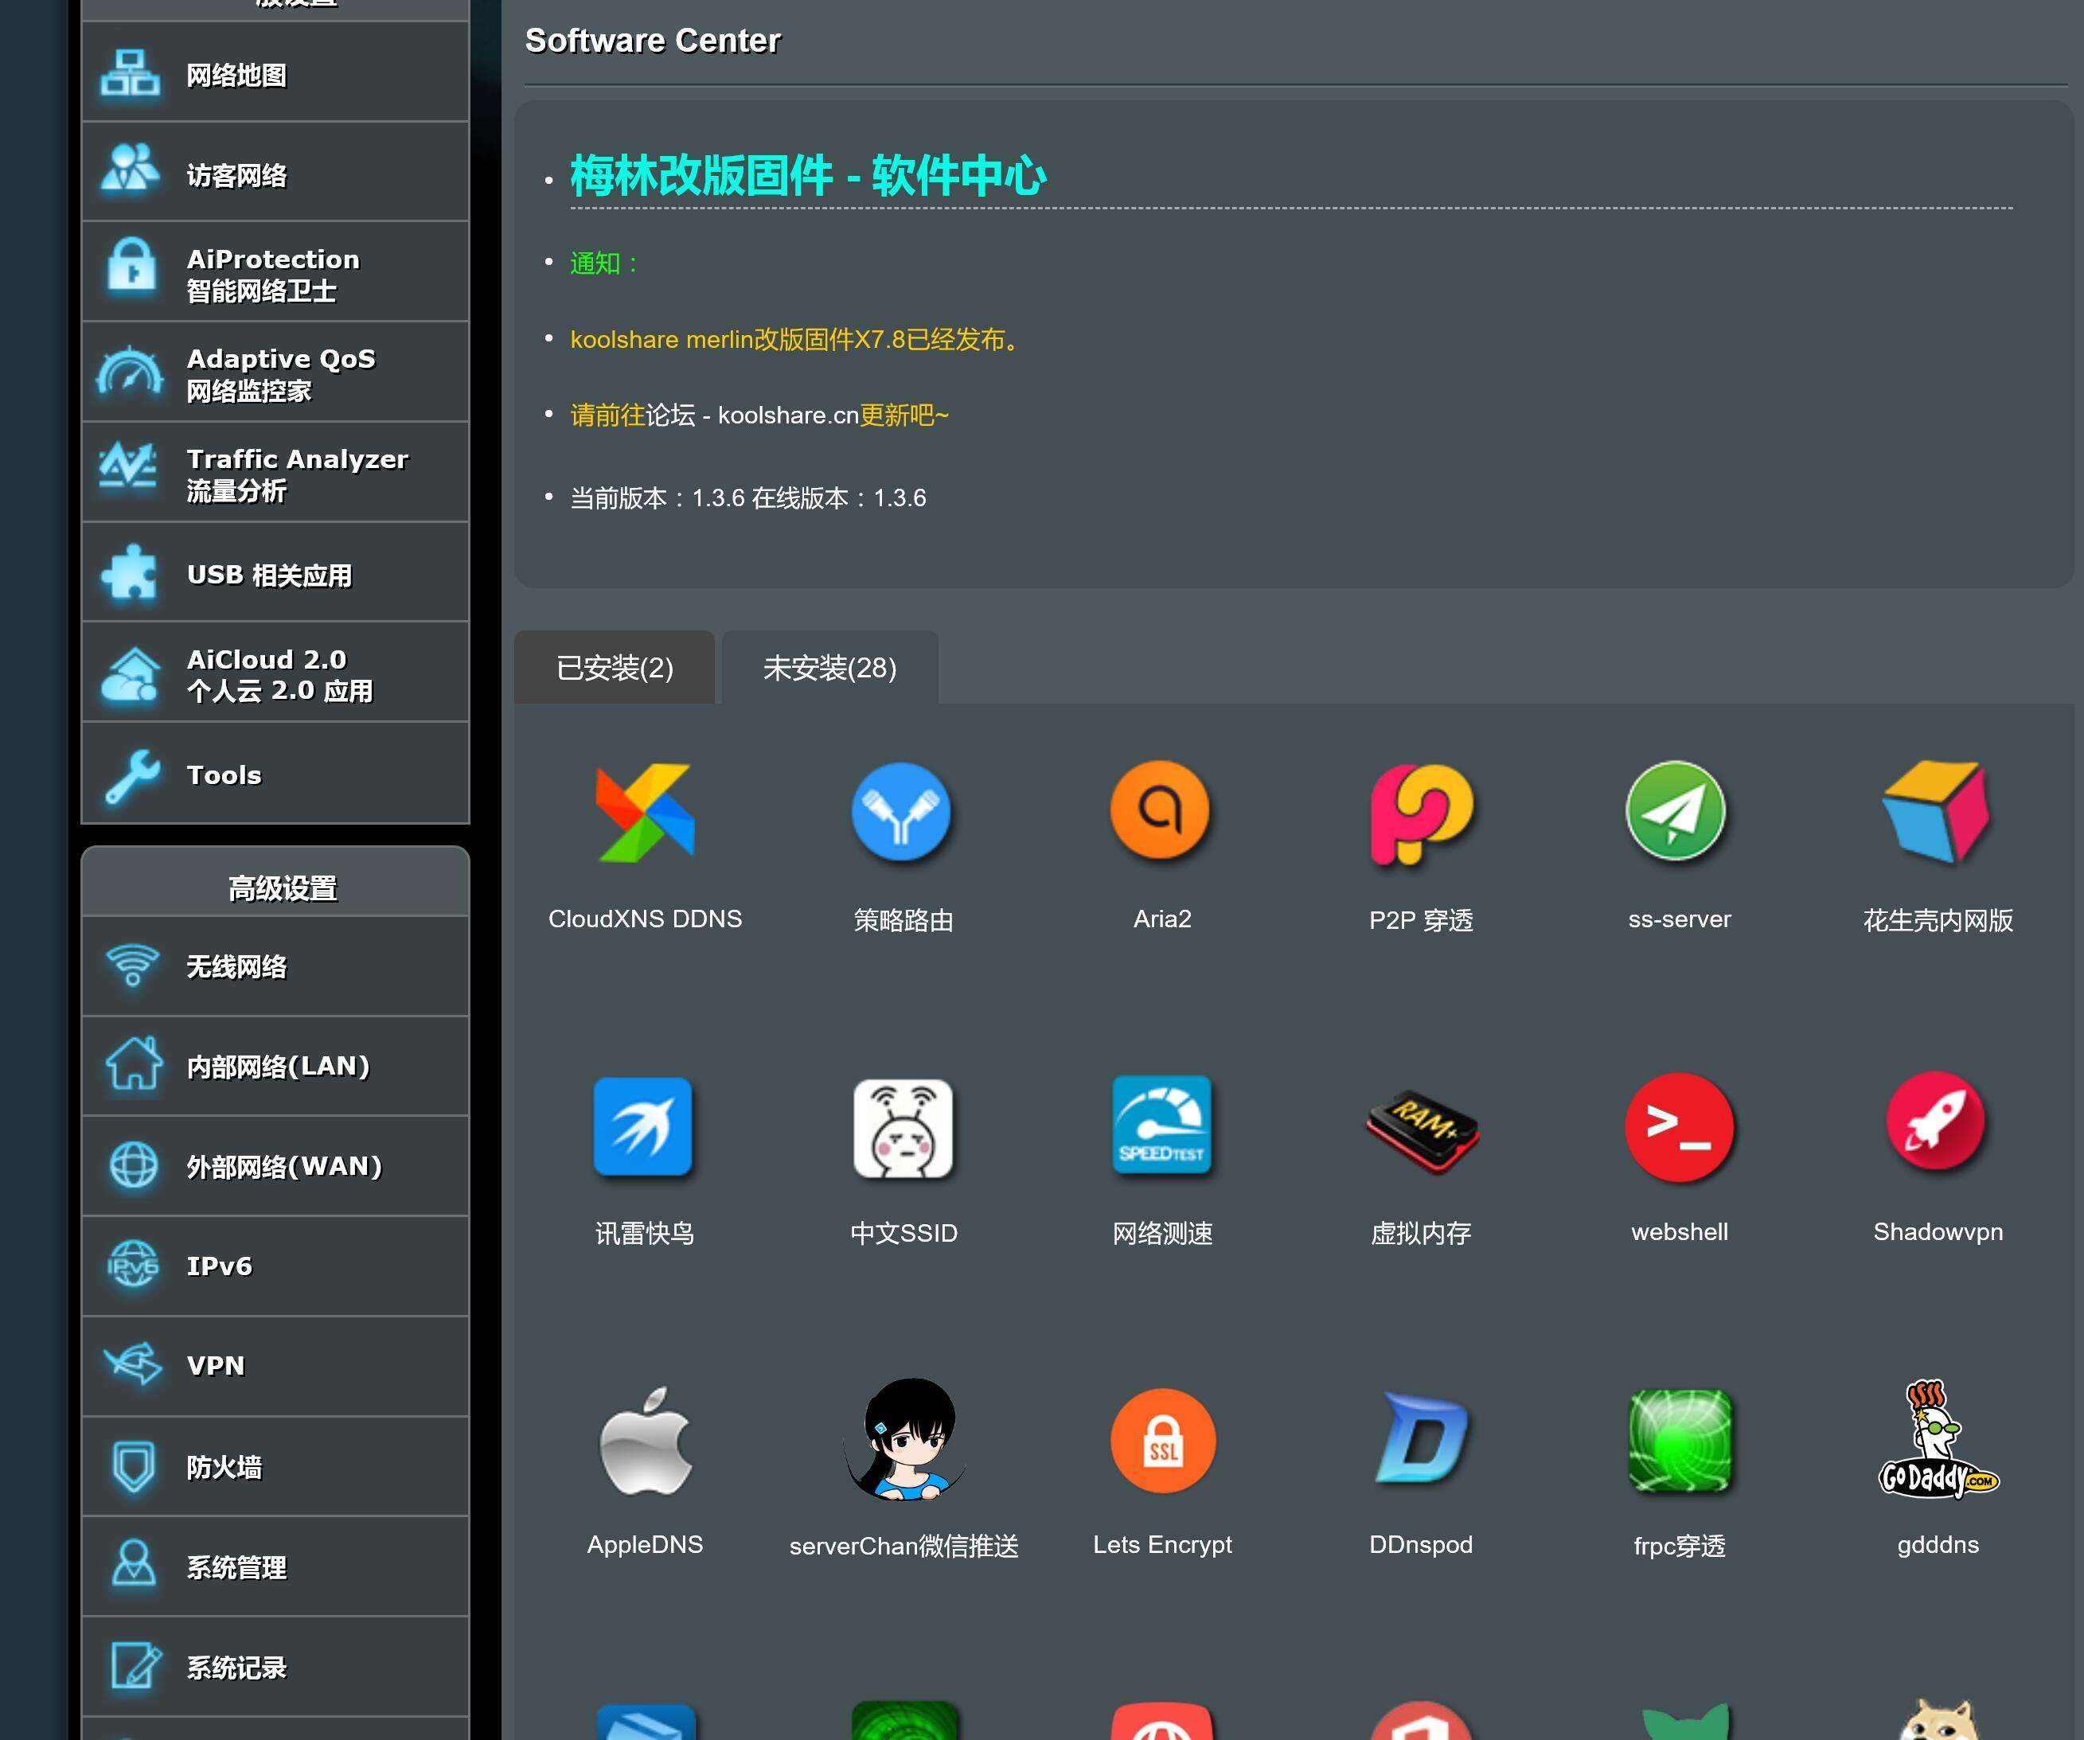The width and height of the screenshot is (2084, 1740).
Task: Open AiCloud 2.0 from the sidebar
Action: 275,673
